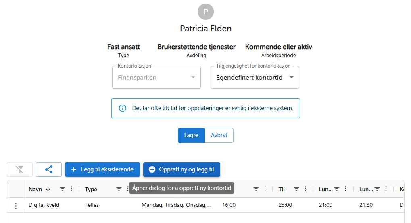The height and width of the screenshot is (223, 411).
Task: Click the share icon button
Action: (x=49, y=169)
